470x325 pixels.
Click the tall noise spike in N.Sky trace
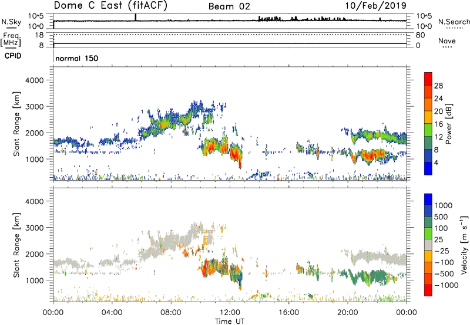click(x=136, y=18)
